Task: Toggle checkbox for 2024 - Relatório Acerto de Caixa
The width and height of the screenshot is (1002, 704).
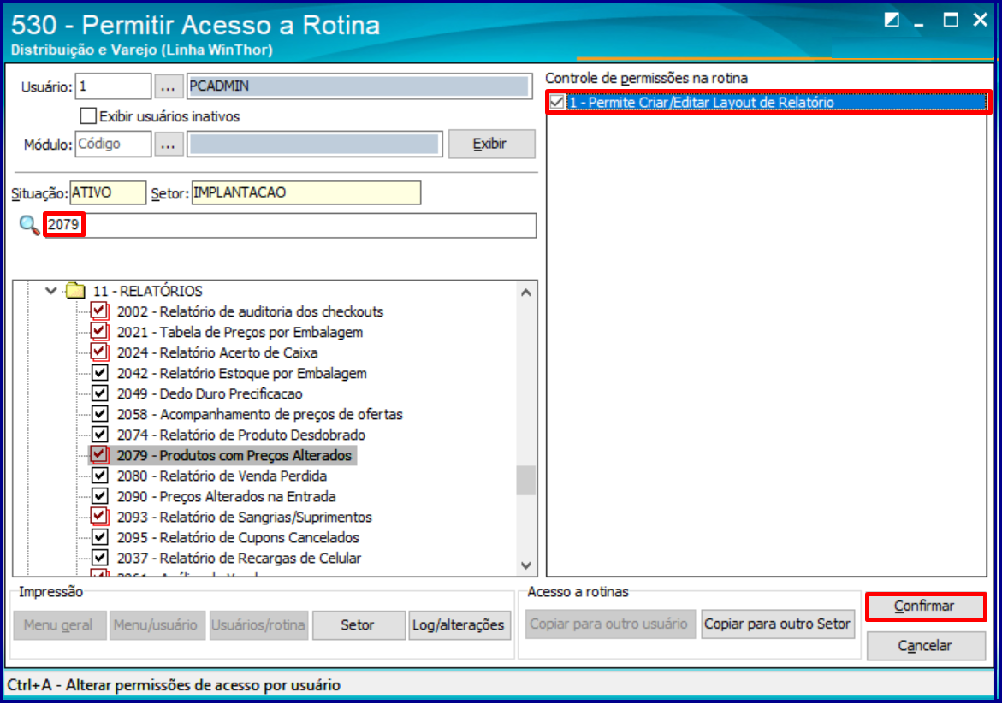Action: (99, 352)
